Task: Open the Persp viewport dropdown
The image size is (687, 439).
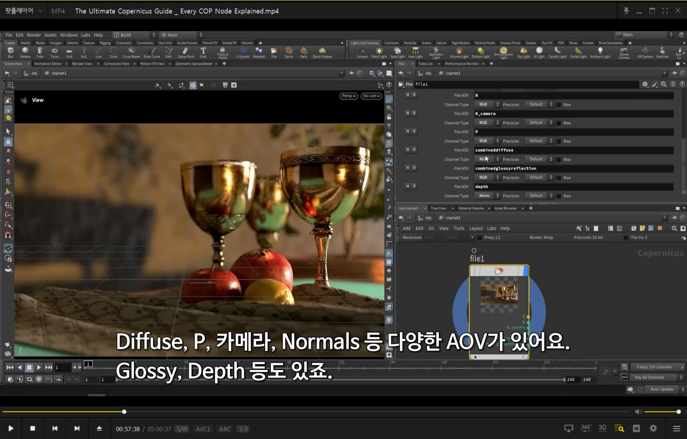Action: [x=348, y=96]
